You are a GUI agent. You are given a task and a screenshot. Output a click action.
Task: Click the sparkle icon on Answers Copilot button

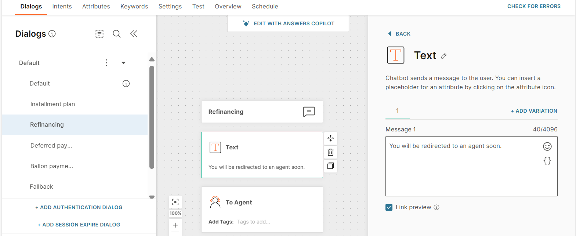click(x=246, y=23)
